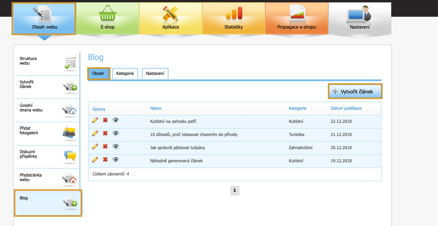
Task: Toggle visibility of 10 důvodů article
Action: 116,133
